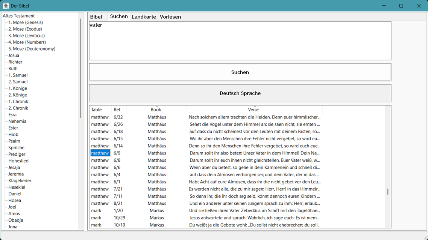Select Prediger in the tree
The width and height of the screenshot is (428, 240).
coord(17,154)
